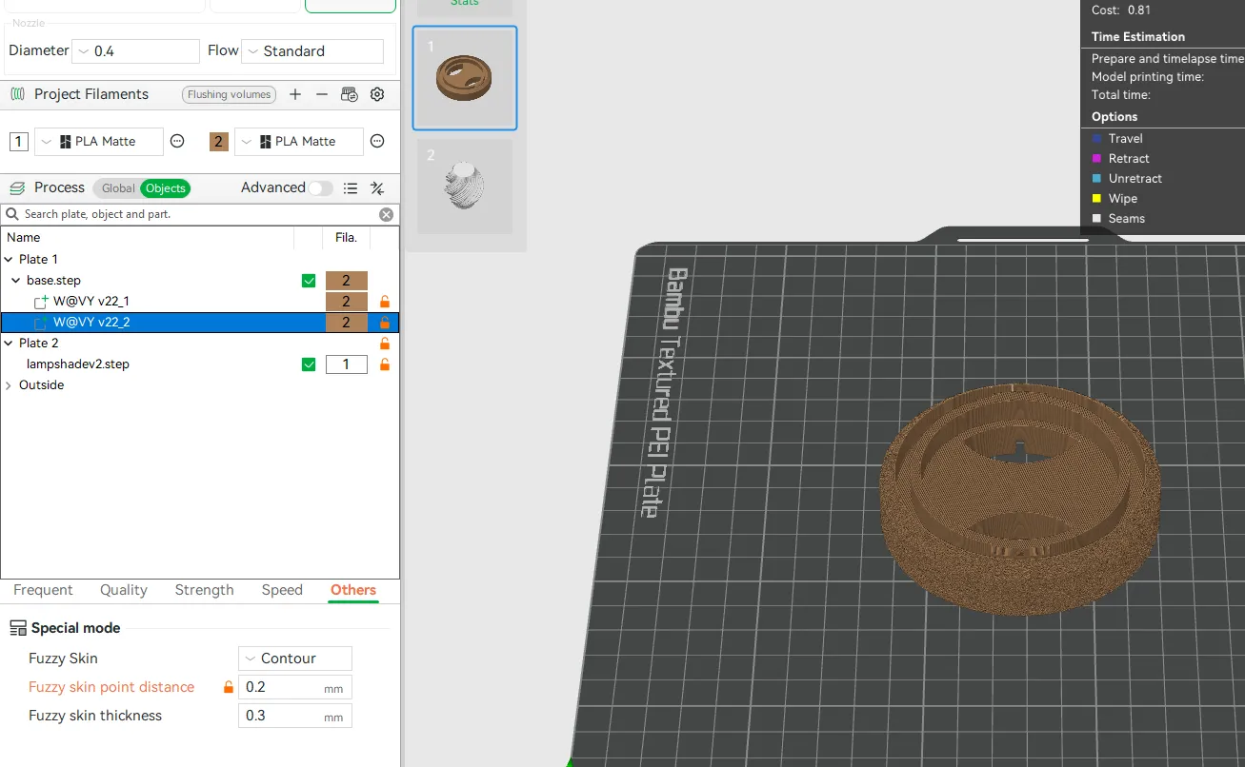Click the object search field

(x=200, y=214)
